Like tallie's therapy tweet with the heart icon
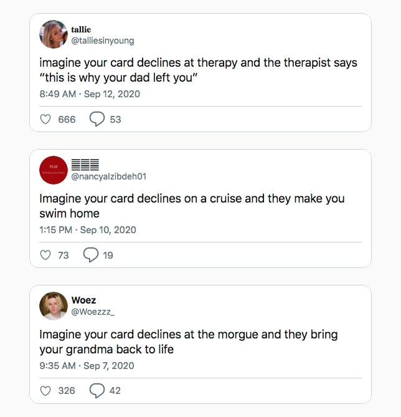The image size is (401, 417). click(45, 119)
